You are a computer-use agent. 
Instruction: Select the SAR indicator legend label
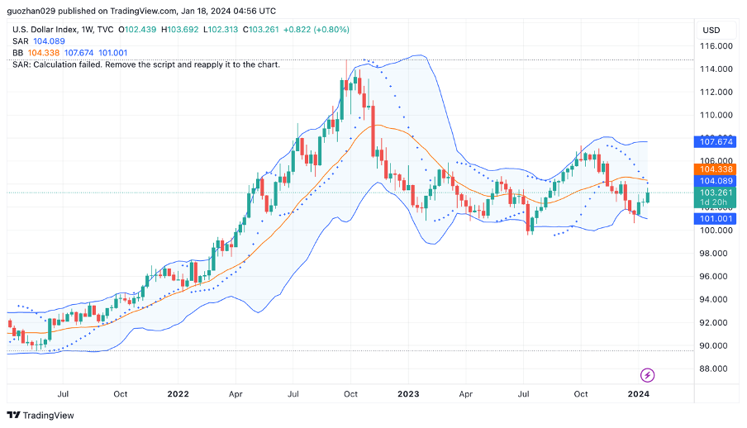(x=21, y=41)
